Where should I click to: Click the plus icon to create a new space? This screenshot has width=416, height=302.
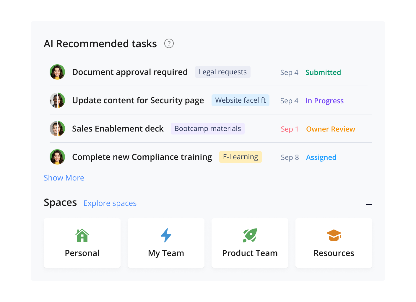[369, 204]
